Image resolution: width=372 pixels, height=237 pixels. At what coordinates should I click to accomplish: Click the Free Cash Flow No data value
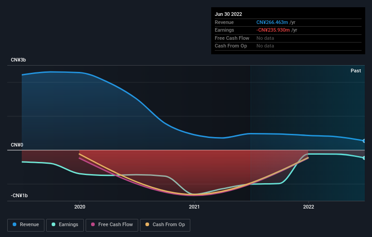(265, 38)
